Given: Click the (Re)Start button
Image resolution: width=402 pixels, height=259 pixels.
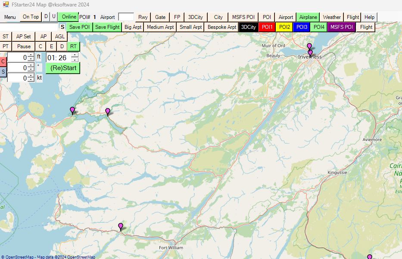Looking at the screenshot, I should point(63,68).
